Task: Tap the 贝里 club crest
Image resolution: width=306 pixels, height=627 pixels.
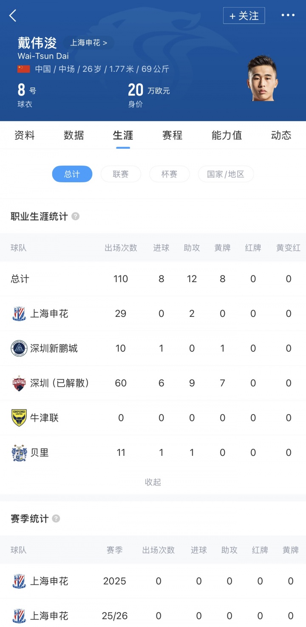Action: tap(19, 453)
